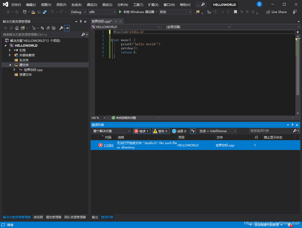This screenshot has height=228, width=302.
Task: Click the Open File folder icon
Action: click(x=33, y=12)
